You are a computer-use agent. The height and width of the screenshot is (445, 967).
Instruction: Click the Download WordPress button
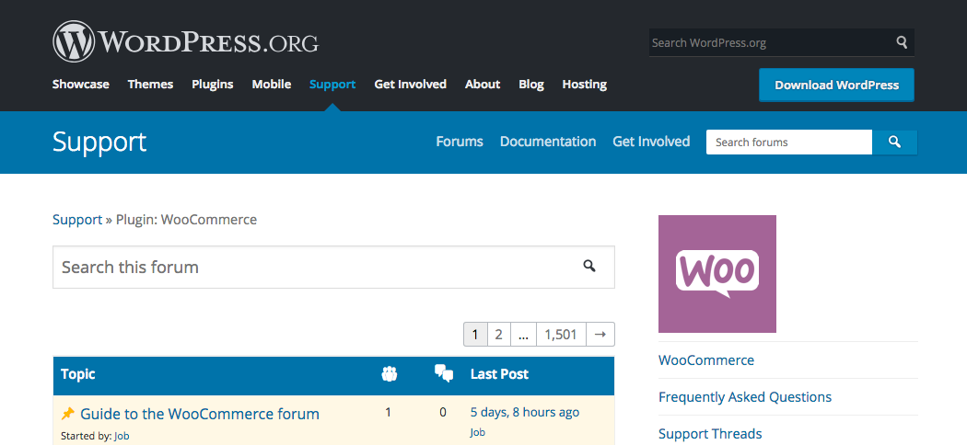click(837, 85)
